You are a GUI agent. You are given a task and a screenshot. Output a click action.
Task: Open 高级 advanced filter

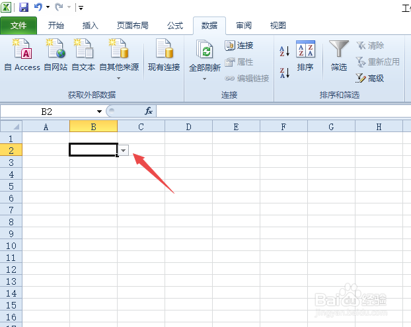point(369,78)
